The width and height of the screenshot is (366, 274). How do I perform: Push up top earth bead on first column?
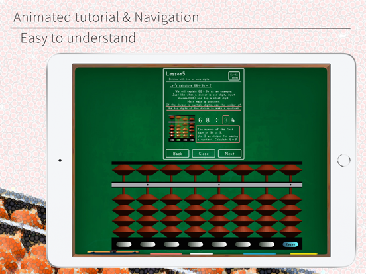coord(123,199)
